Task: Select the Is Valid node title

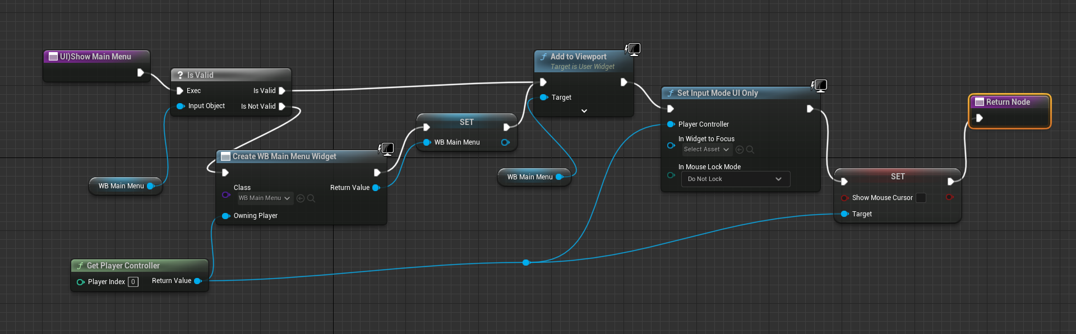Action: click(x=200, y=75)
